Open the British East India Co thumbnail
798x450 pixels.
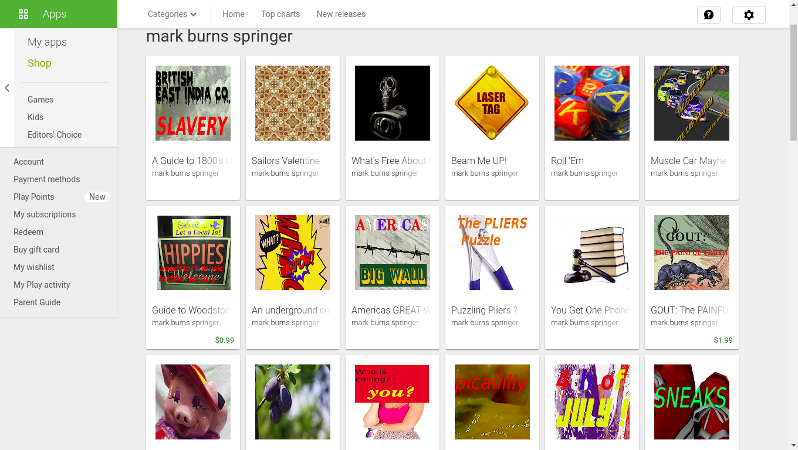193,103
